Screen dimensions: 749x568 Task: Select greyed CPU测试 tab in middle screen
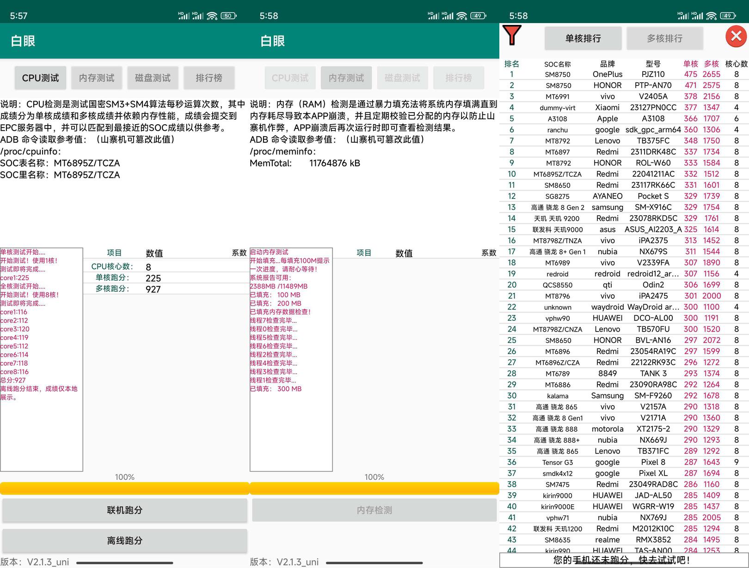point(290,78)
